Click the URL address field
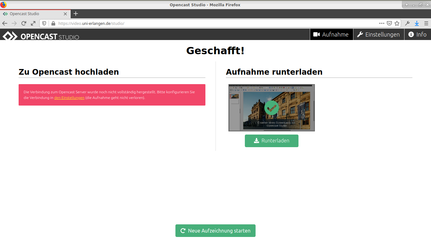 pos(215,23)
